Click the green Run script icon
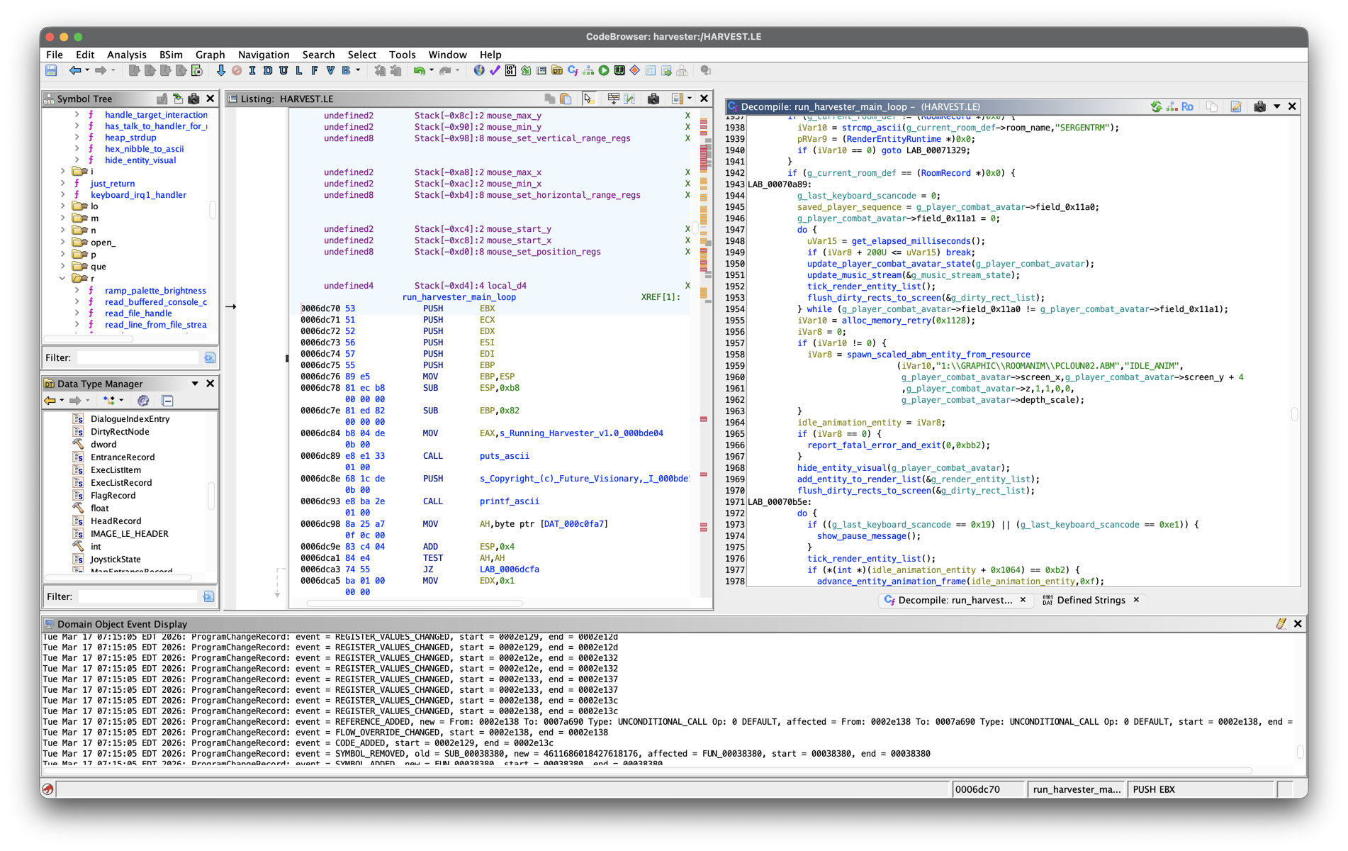The height and width of the screenshot is (851, 1348). [x=604, y=70]
